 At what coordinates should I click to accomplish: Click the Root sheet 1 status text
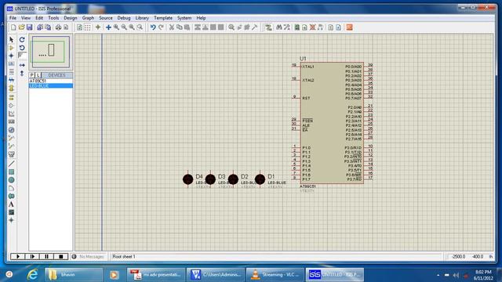(x=124, y=256)
